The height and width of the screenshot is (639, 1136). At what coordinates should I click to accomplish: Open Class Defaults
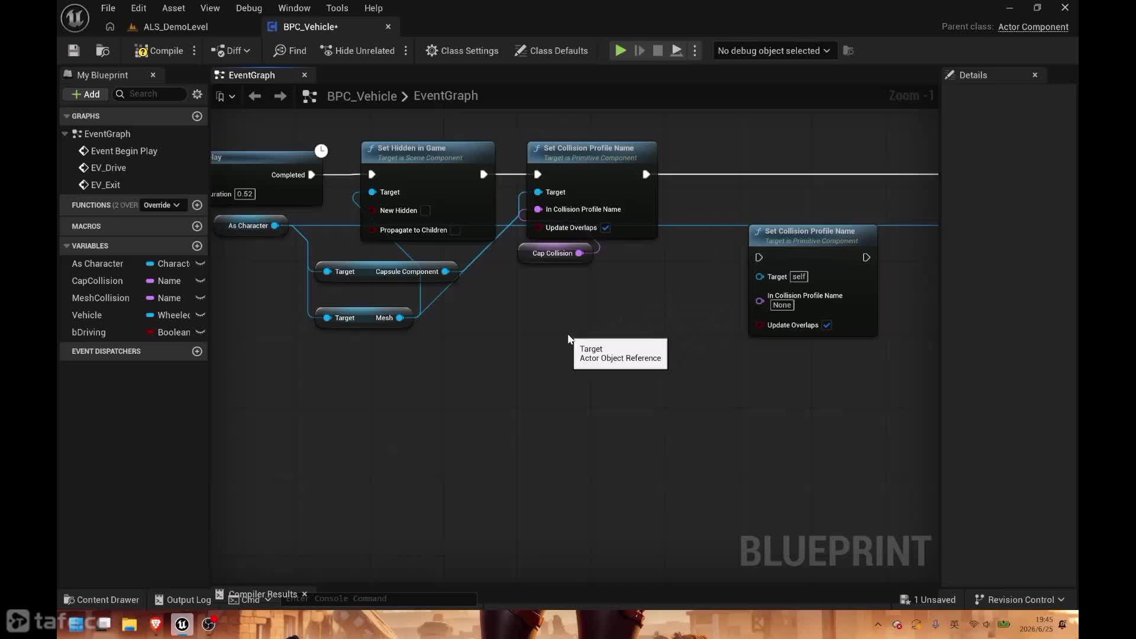click(551, 51)
